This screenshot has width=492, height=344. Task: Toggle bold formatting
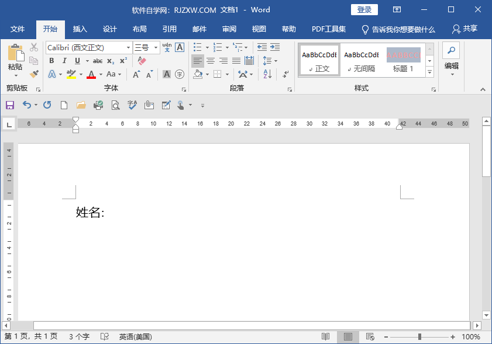click(x=52, y=60)
